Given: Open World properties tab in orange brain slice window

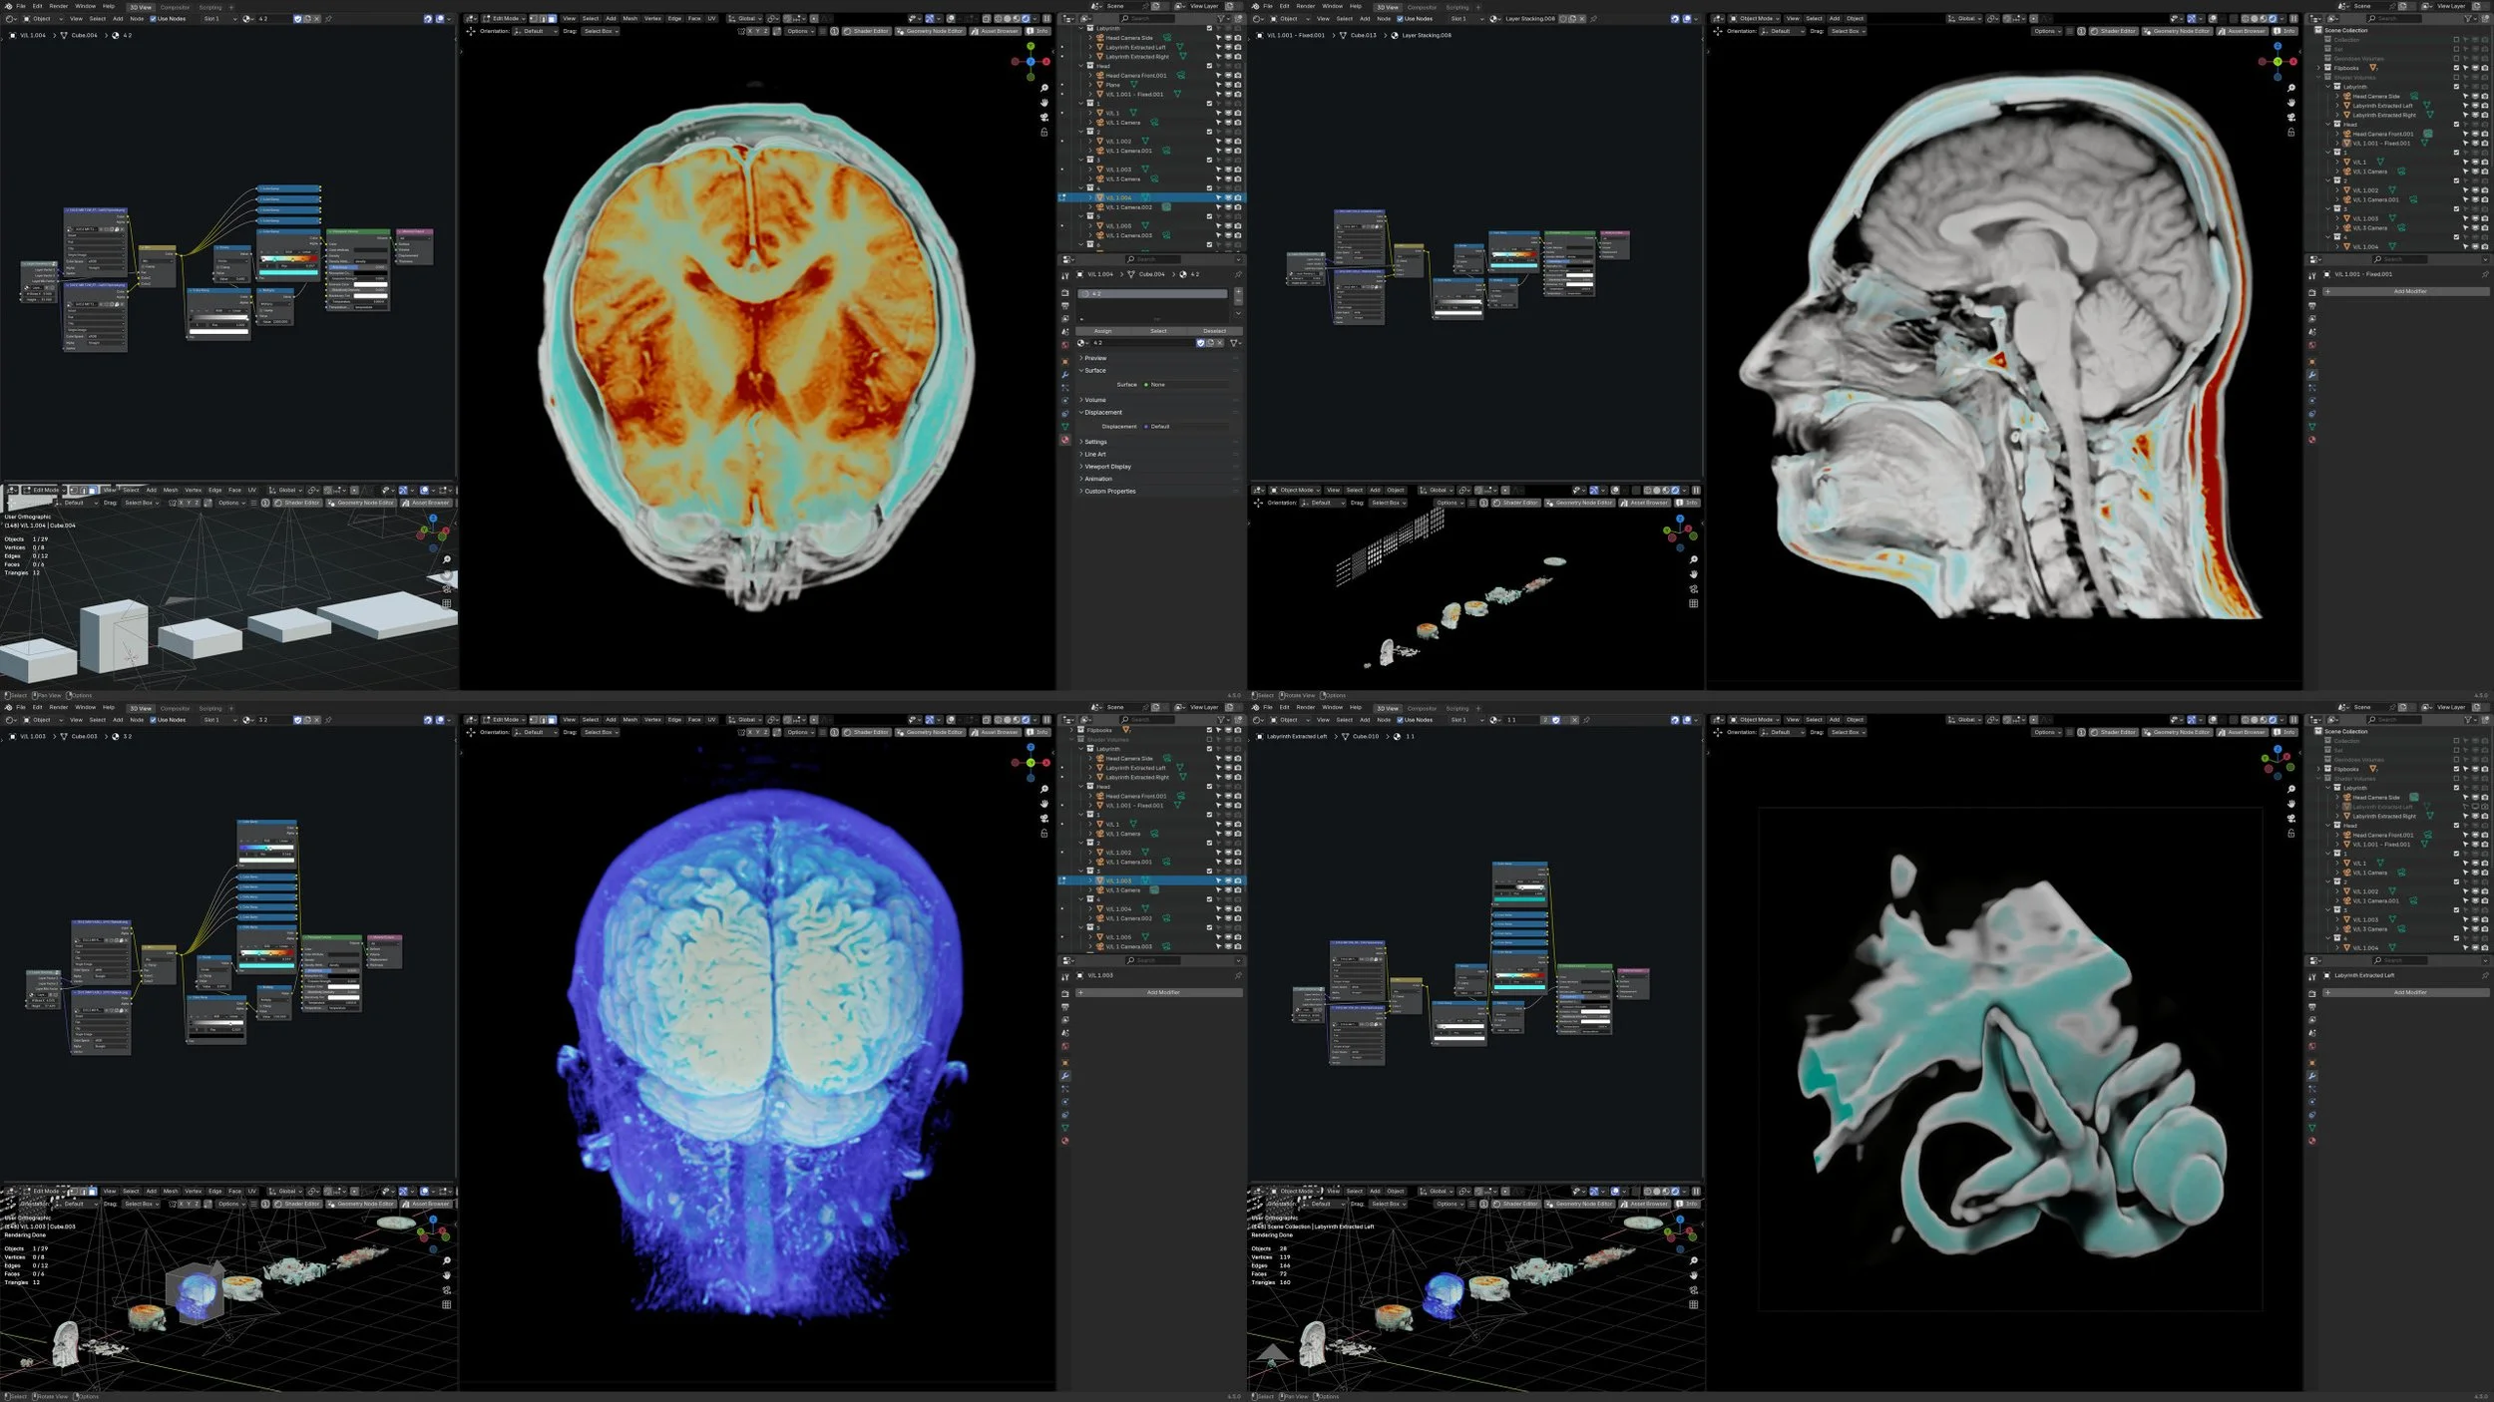Looking at the screenshot, I should coord(1064,345).
